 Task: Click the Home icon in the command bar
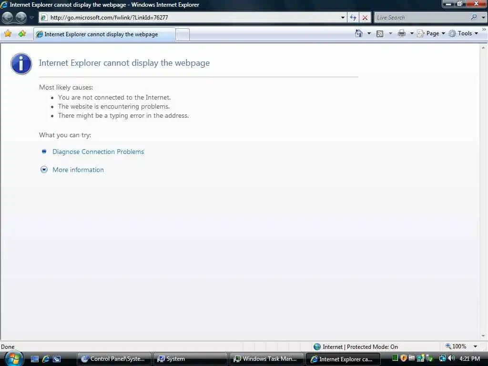[x=359, y=33]
